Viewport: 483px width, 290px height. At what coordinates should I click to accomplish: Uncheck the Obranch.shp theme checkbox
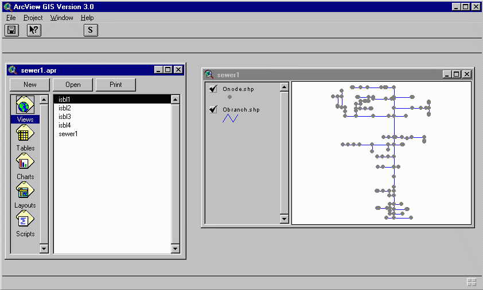click(213, 109)
